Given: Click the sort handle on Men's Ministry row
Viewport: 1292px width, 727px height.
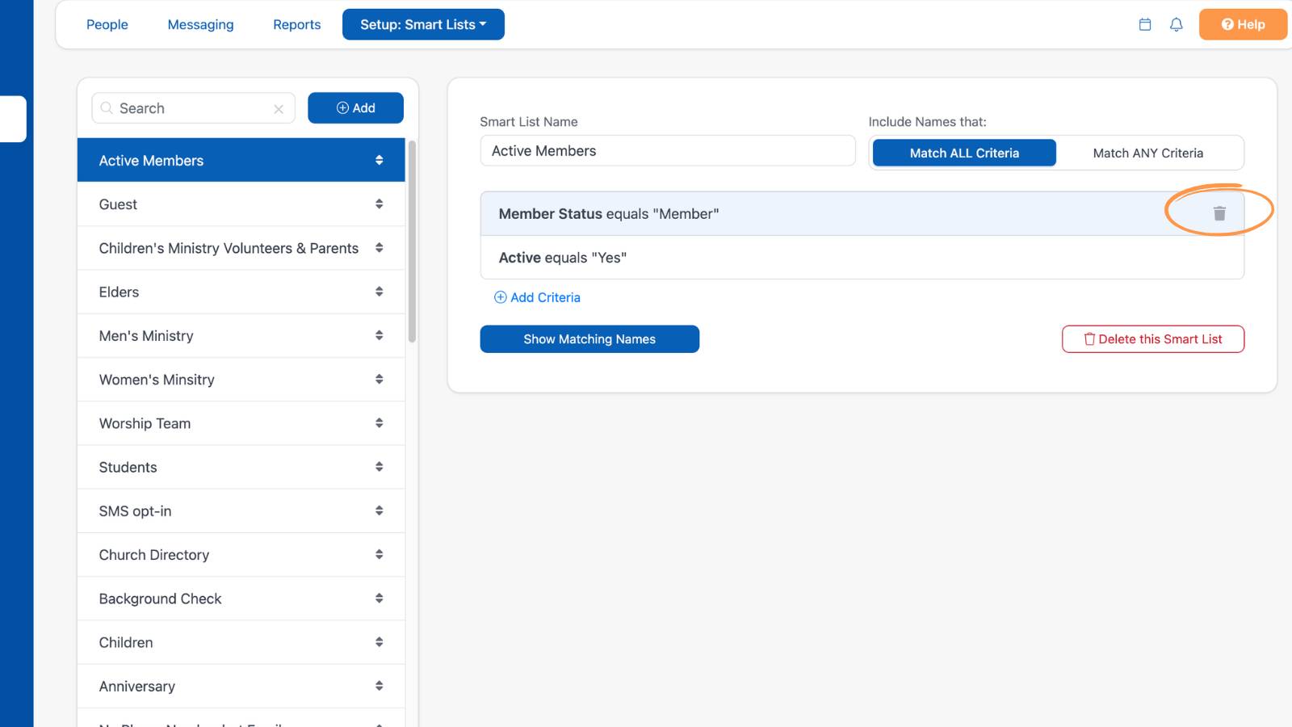Looking at the screenshot, I should click(379, 335).
